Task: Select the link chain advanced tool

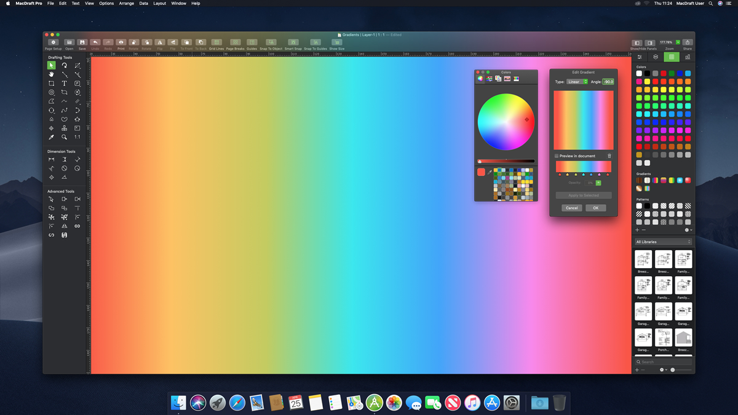Action: tap(77, 226)
